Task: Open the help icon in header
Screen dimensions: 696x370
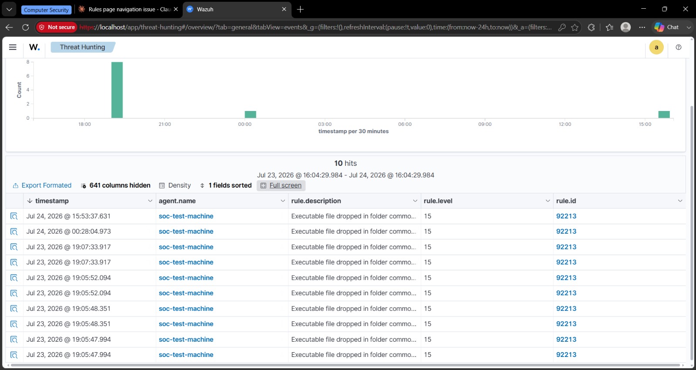Action: (679, 47)
